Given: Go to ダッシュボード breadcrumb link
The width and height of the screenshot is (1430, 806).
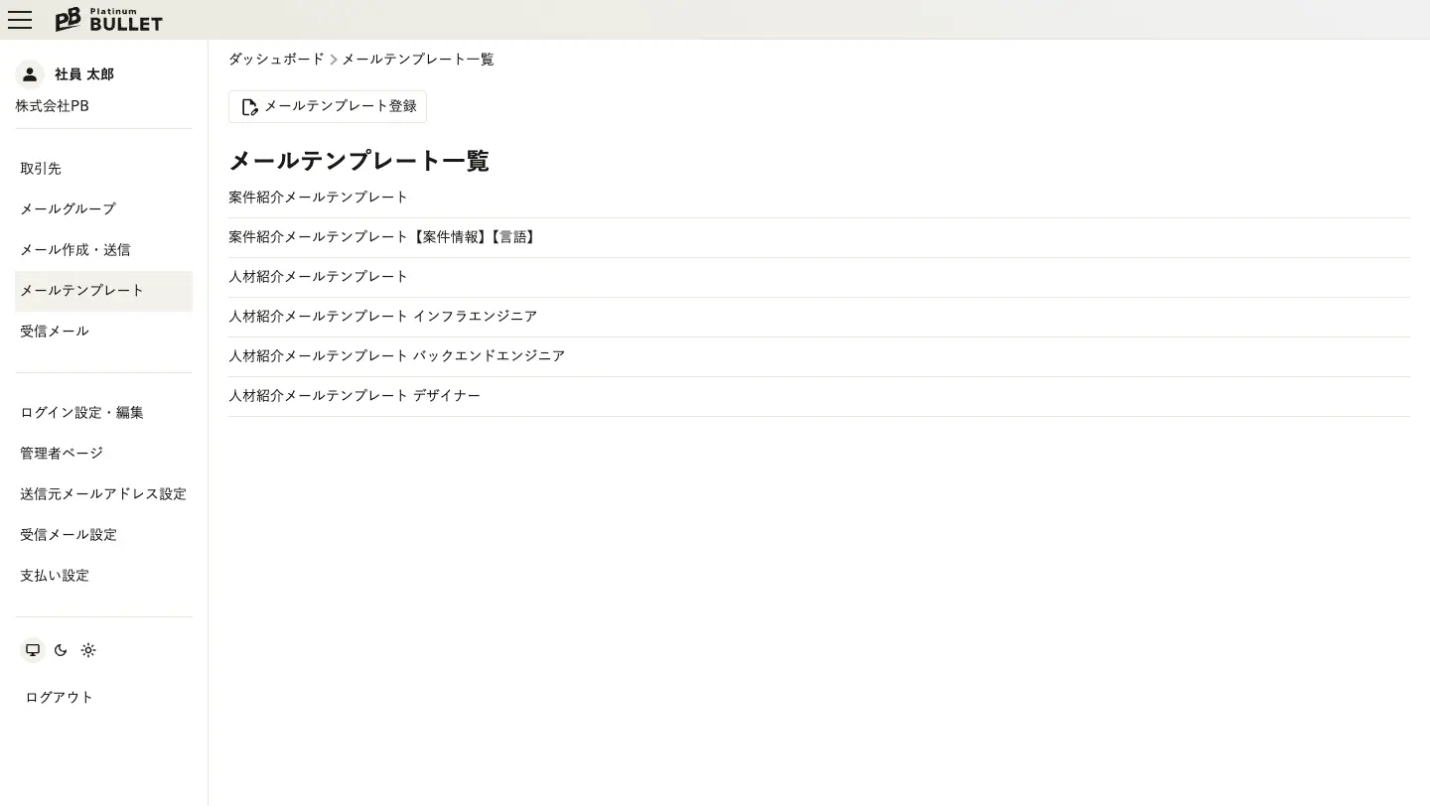Looking at the screenshot, I should coord(276,60).
